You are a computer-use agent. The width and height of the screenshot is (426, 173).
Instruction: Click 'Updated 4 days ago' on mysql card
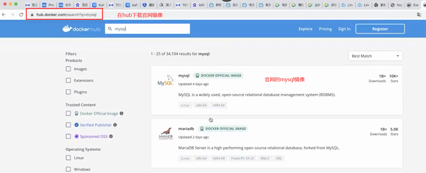[194, 84]
